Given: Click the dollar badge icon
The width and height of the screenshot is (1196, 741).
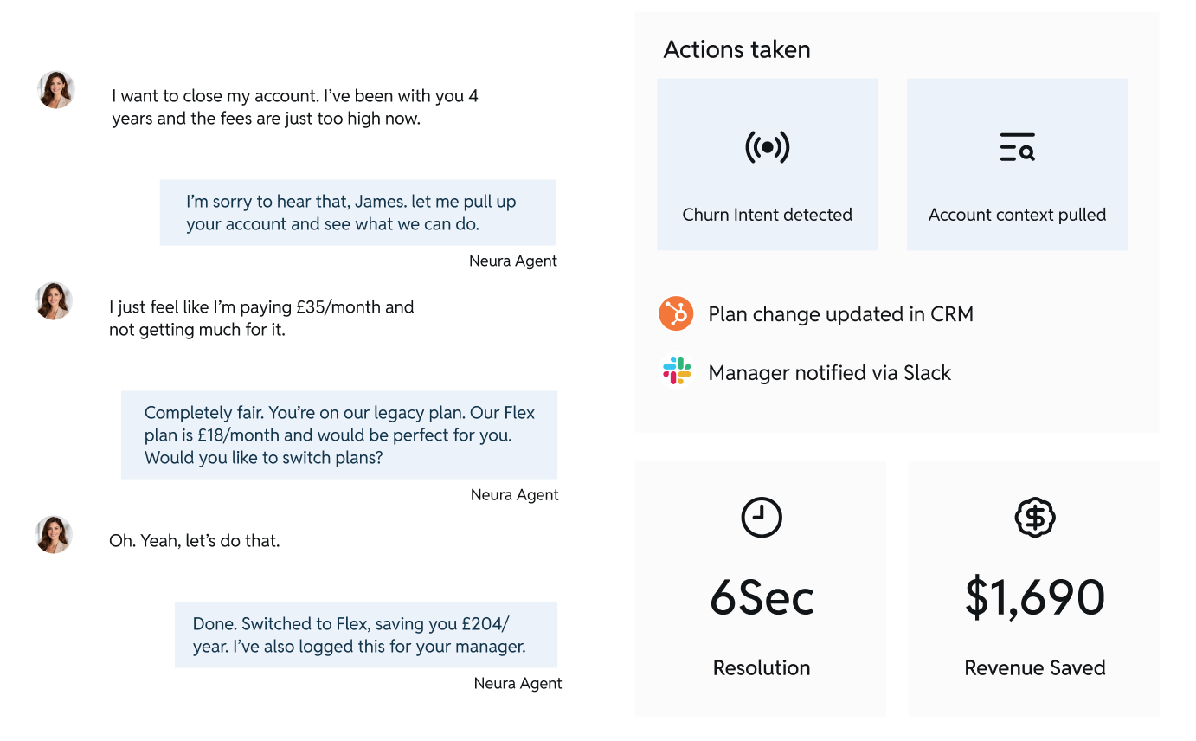Looking at the screenshot, I should point(1034,518).
